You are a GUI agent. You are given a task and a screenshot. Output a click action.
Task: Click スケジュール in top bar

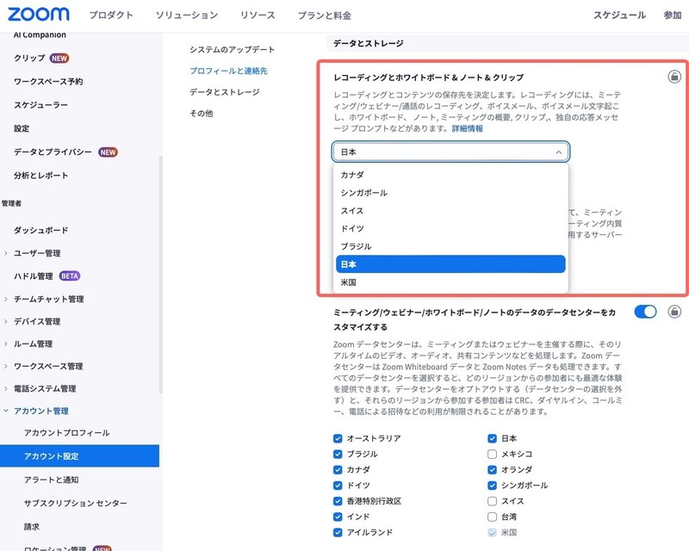coord(619,15)
